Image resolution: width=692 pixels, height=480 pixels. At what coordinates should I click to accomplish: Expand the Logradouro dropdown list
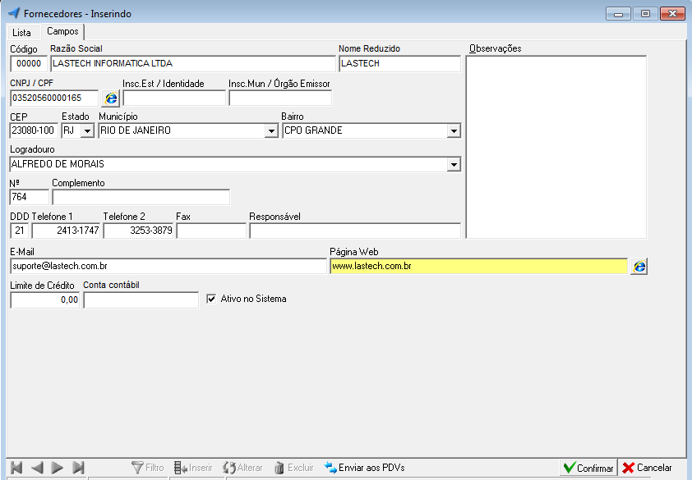(454, 164)
